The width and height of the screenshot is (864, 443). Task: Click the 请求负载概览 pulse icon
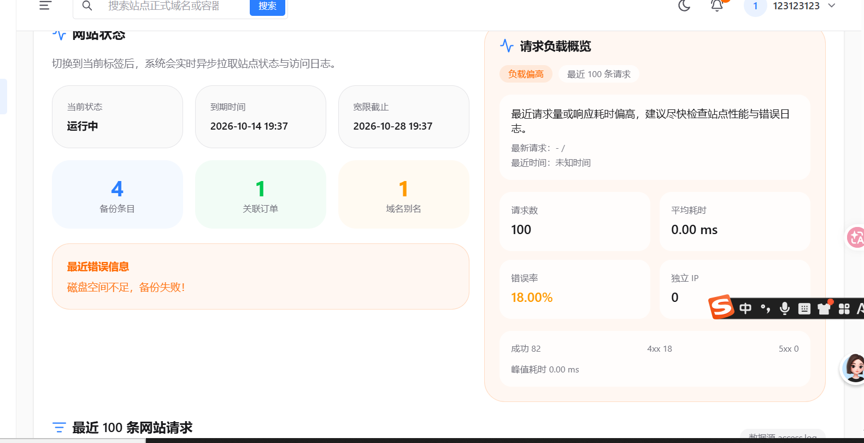point(507,46)
